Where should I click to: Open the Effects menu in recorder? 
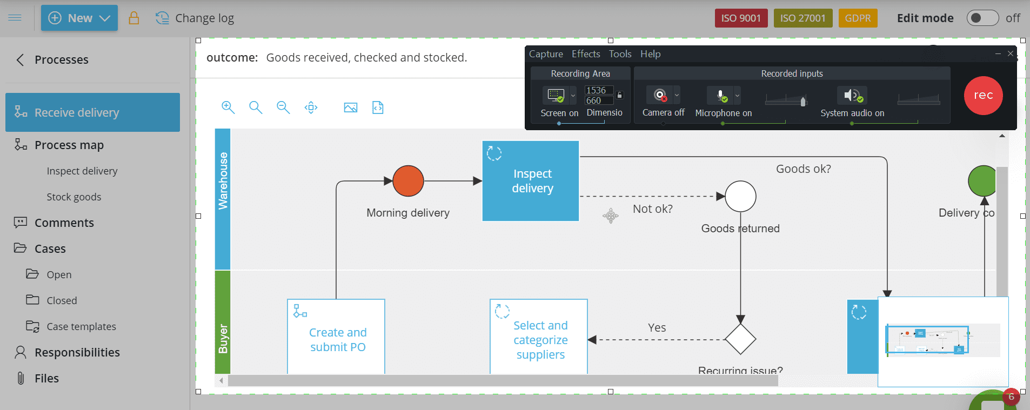[x=586, y=54]
